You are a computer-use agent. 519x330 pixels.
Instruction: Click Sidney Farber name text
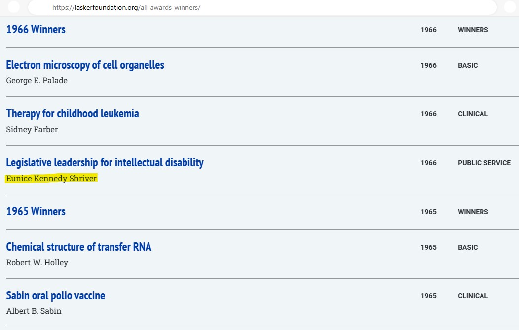[32, 130]
